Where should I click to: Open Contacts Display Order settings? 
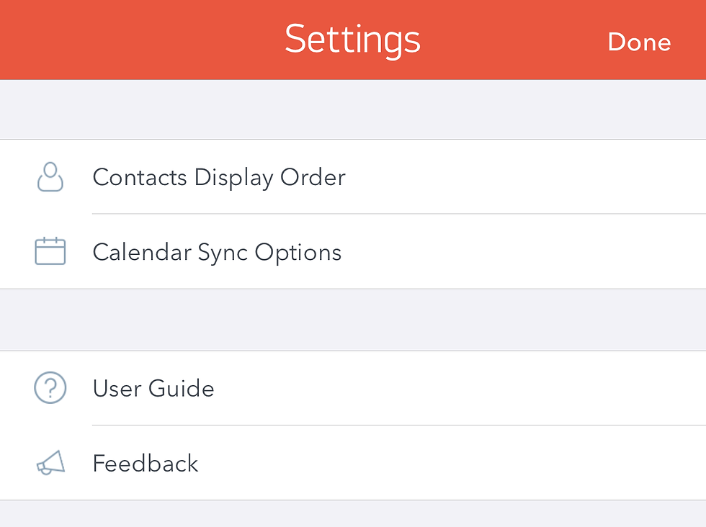point(353,176)
